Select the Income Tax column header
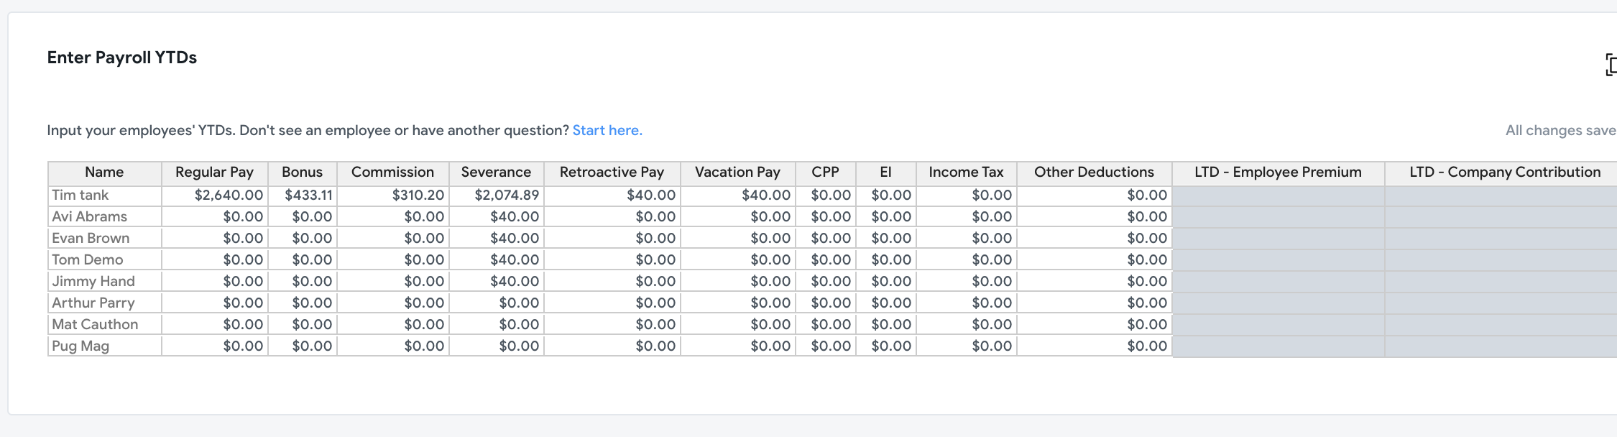 pyautogui.click(x=967, y=172)
